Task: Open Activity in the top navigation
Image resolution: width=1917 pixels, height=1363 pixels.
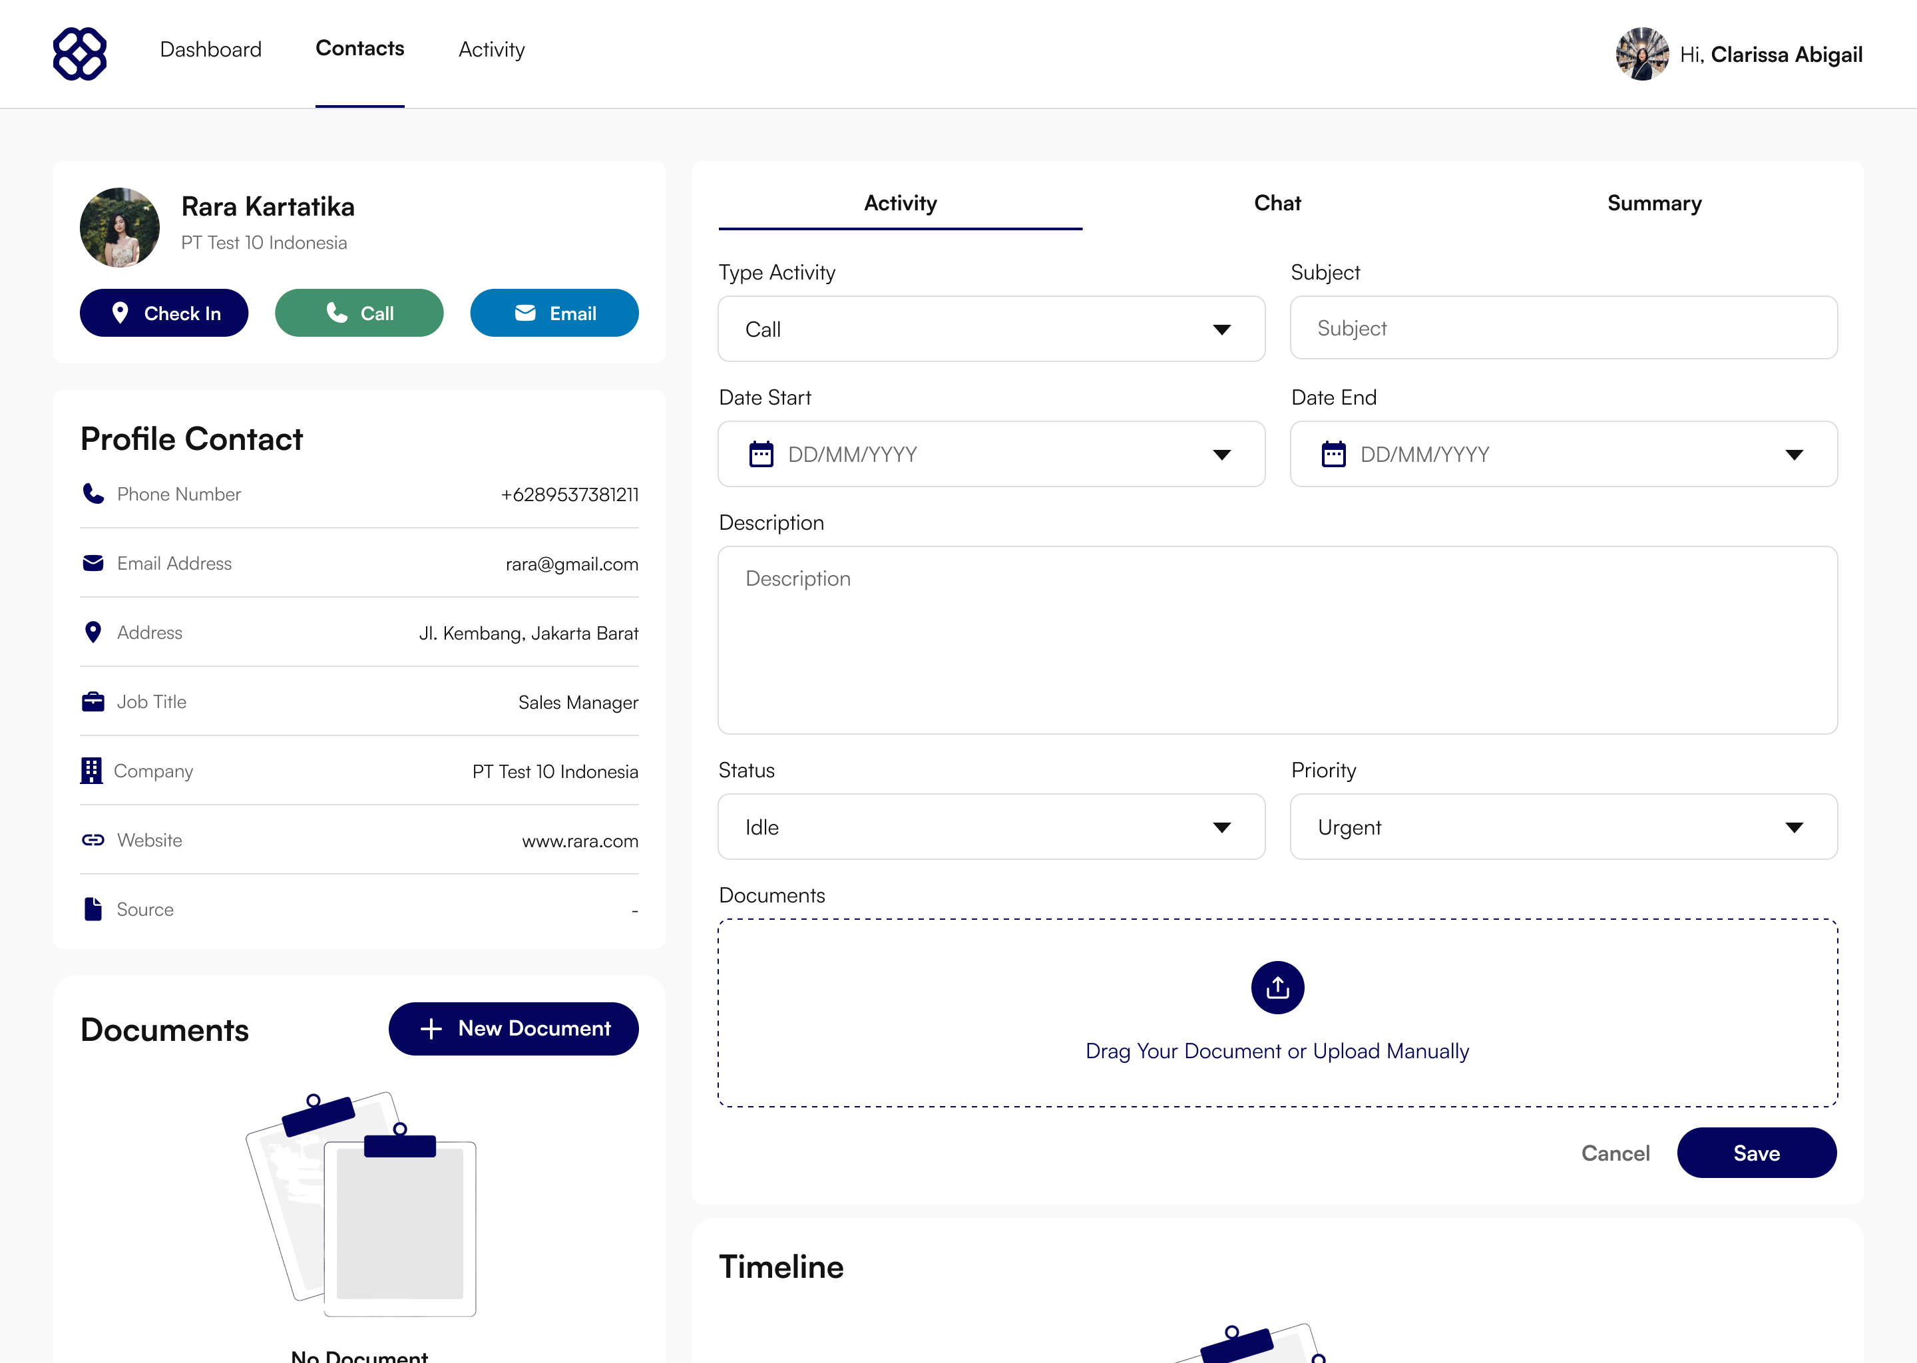Action: [x=492, y=51]
